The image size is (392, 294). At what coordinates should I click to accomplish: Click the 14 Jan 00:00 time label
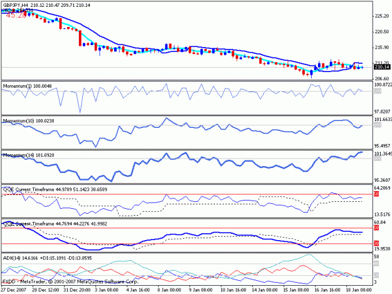[x=264, y=290]
